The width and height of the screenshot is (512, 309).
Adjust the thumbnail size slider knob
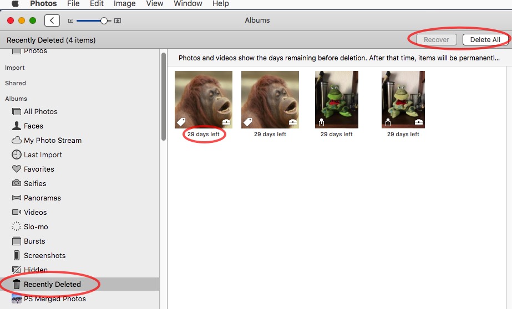104,21
